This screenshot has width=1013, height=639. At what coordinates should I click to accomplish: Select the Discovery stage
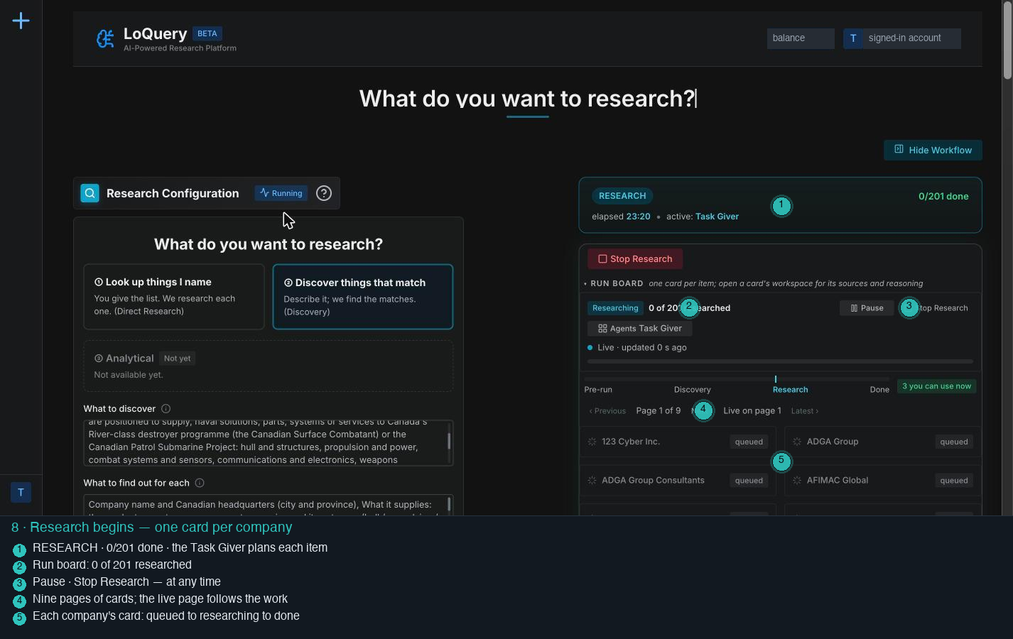pyautogui.click(x=693, y=390)
